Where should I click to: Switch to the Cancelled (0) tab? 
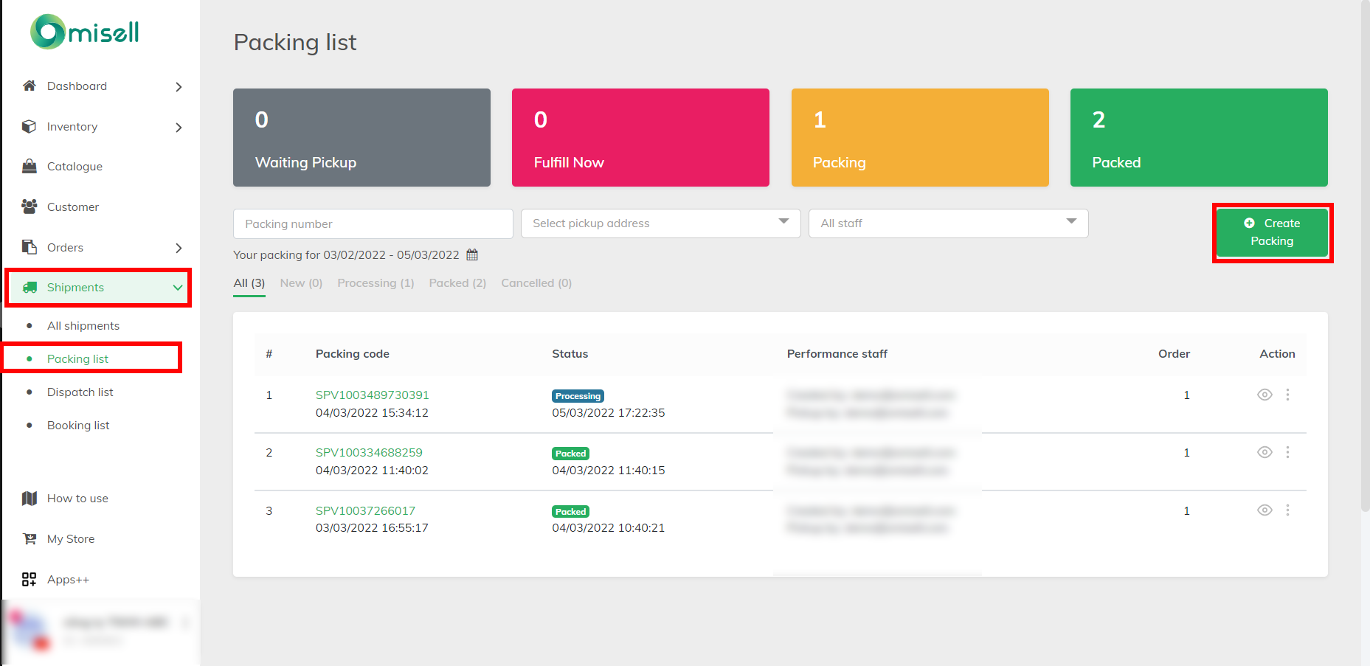pyautogui.click(x=536, y=283)
